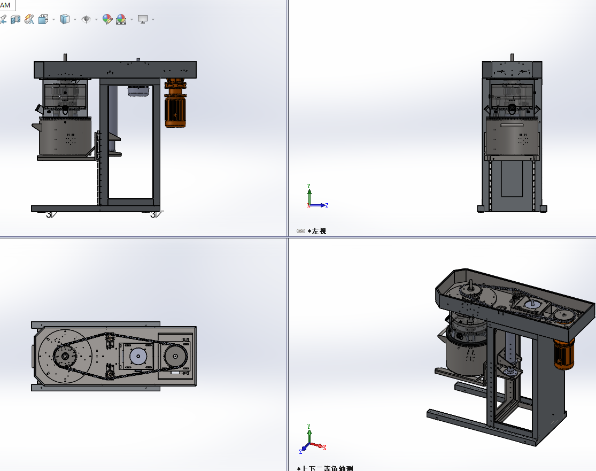Viewport: 596px width, 471px height.
Task: Activate the Section View tool
Action: [16, 19]
